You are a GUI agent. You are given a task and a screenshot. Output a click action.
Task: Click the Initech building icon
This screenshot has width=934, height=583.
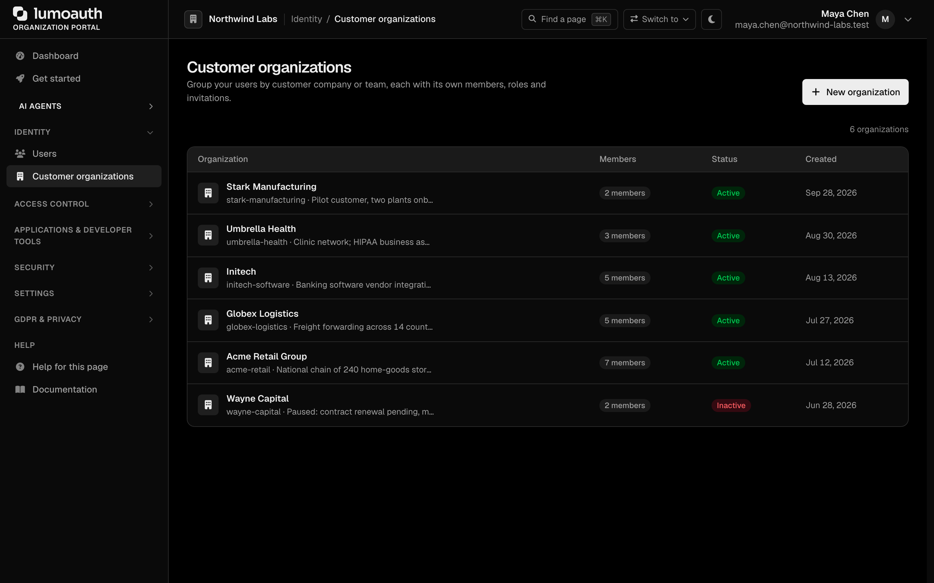(209, 278)
